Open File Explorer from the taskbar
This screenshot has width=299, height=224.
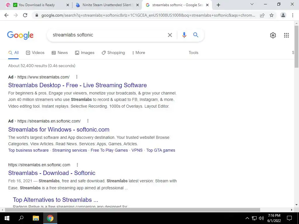coord(36,218)
